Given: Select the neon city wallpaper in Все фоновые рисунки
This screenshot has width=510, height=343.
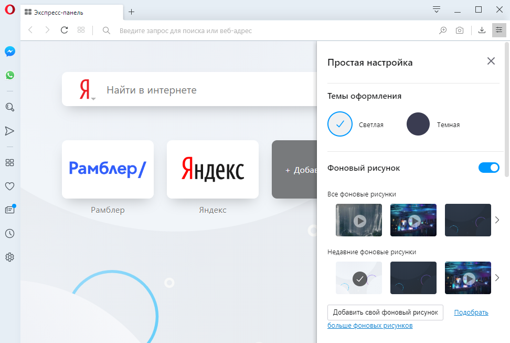Looking at the screenshot, I should coord(413,220).
